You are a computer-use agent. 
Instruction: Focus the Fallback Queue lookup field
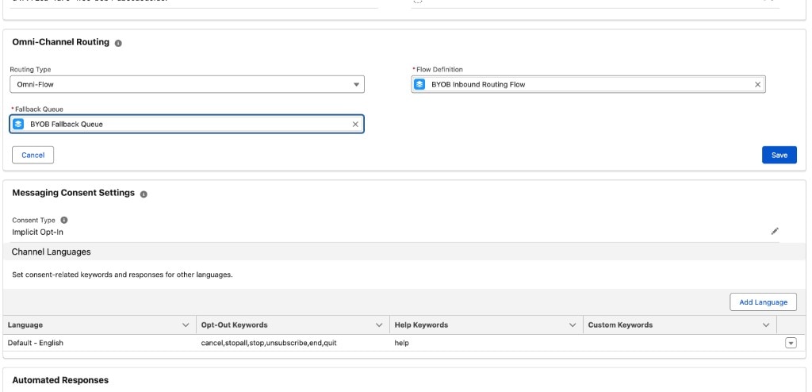[187, 125]
